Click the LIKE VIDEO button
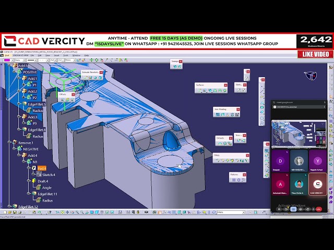This screenshot has width=334, height=250. click(315, 54)
